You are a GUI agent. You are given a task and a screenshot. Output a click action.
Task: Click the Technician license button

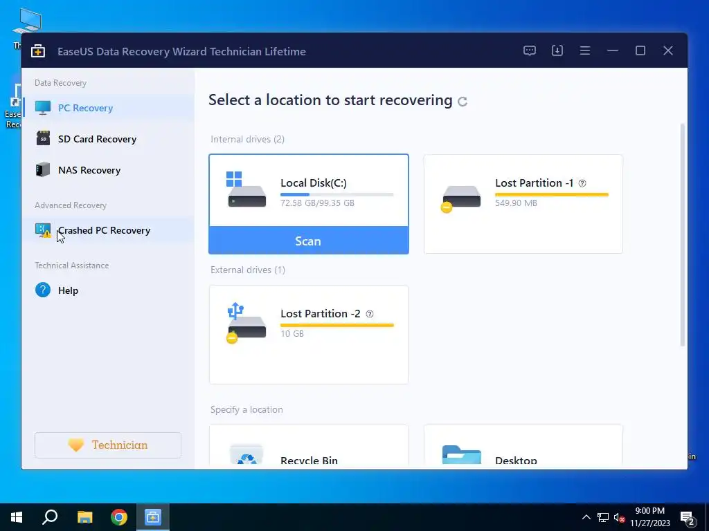[107, 445]
